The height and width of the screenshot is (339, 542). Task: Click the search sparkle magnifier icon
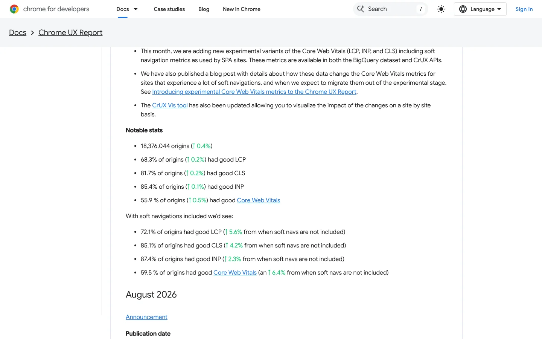[x=361, y=9]
